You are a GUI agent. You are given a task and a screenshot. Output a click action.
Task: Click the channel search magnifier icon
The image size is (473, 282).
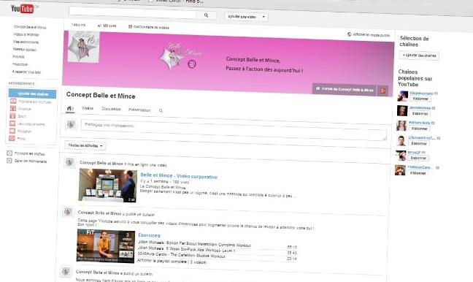click(x=161, y=111)
